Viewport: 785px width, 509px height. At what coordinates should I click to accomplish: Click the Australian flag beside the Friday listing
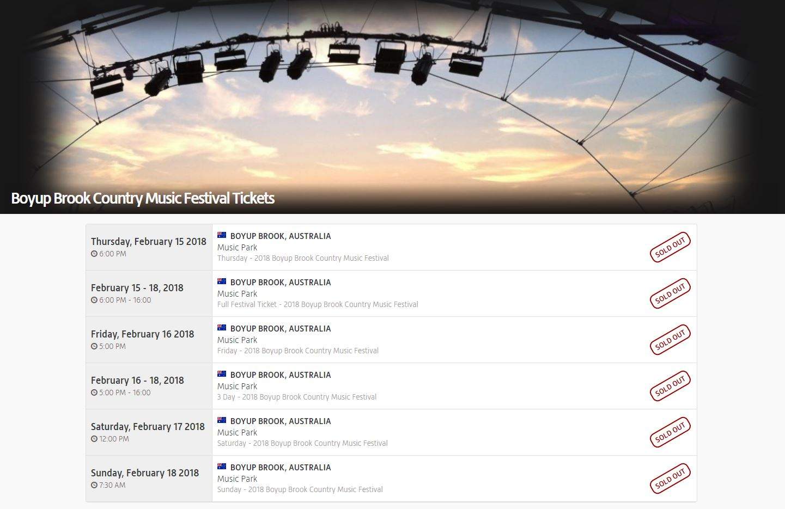tap(222, 327)
